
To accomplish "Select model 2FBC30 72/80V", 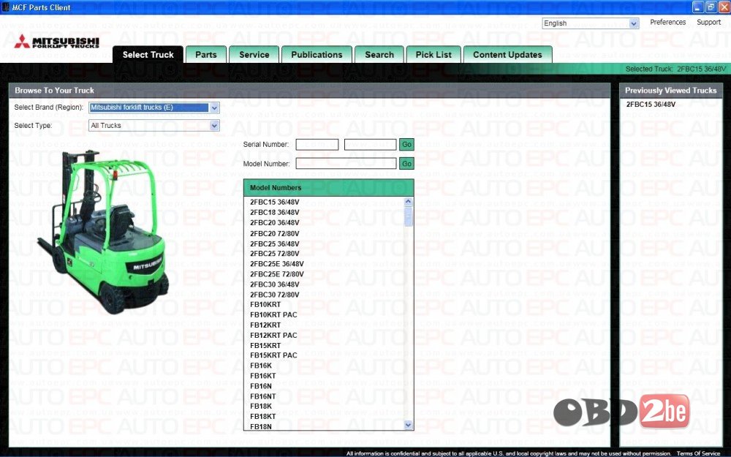I will click(275, 295).
